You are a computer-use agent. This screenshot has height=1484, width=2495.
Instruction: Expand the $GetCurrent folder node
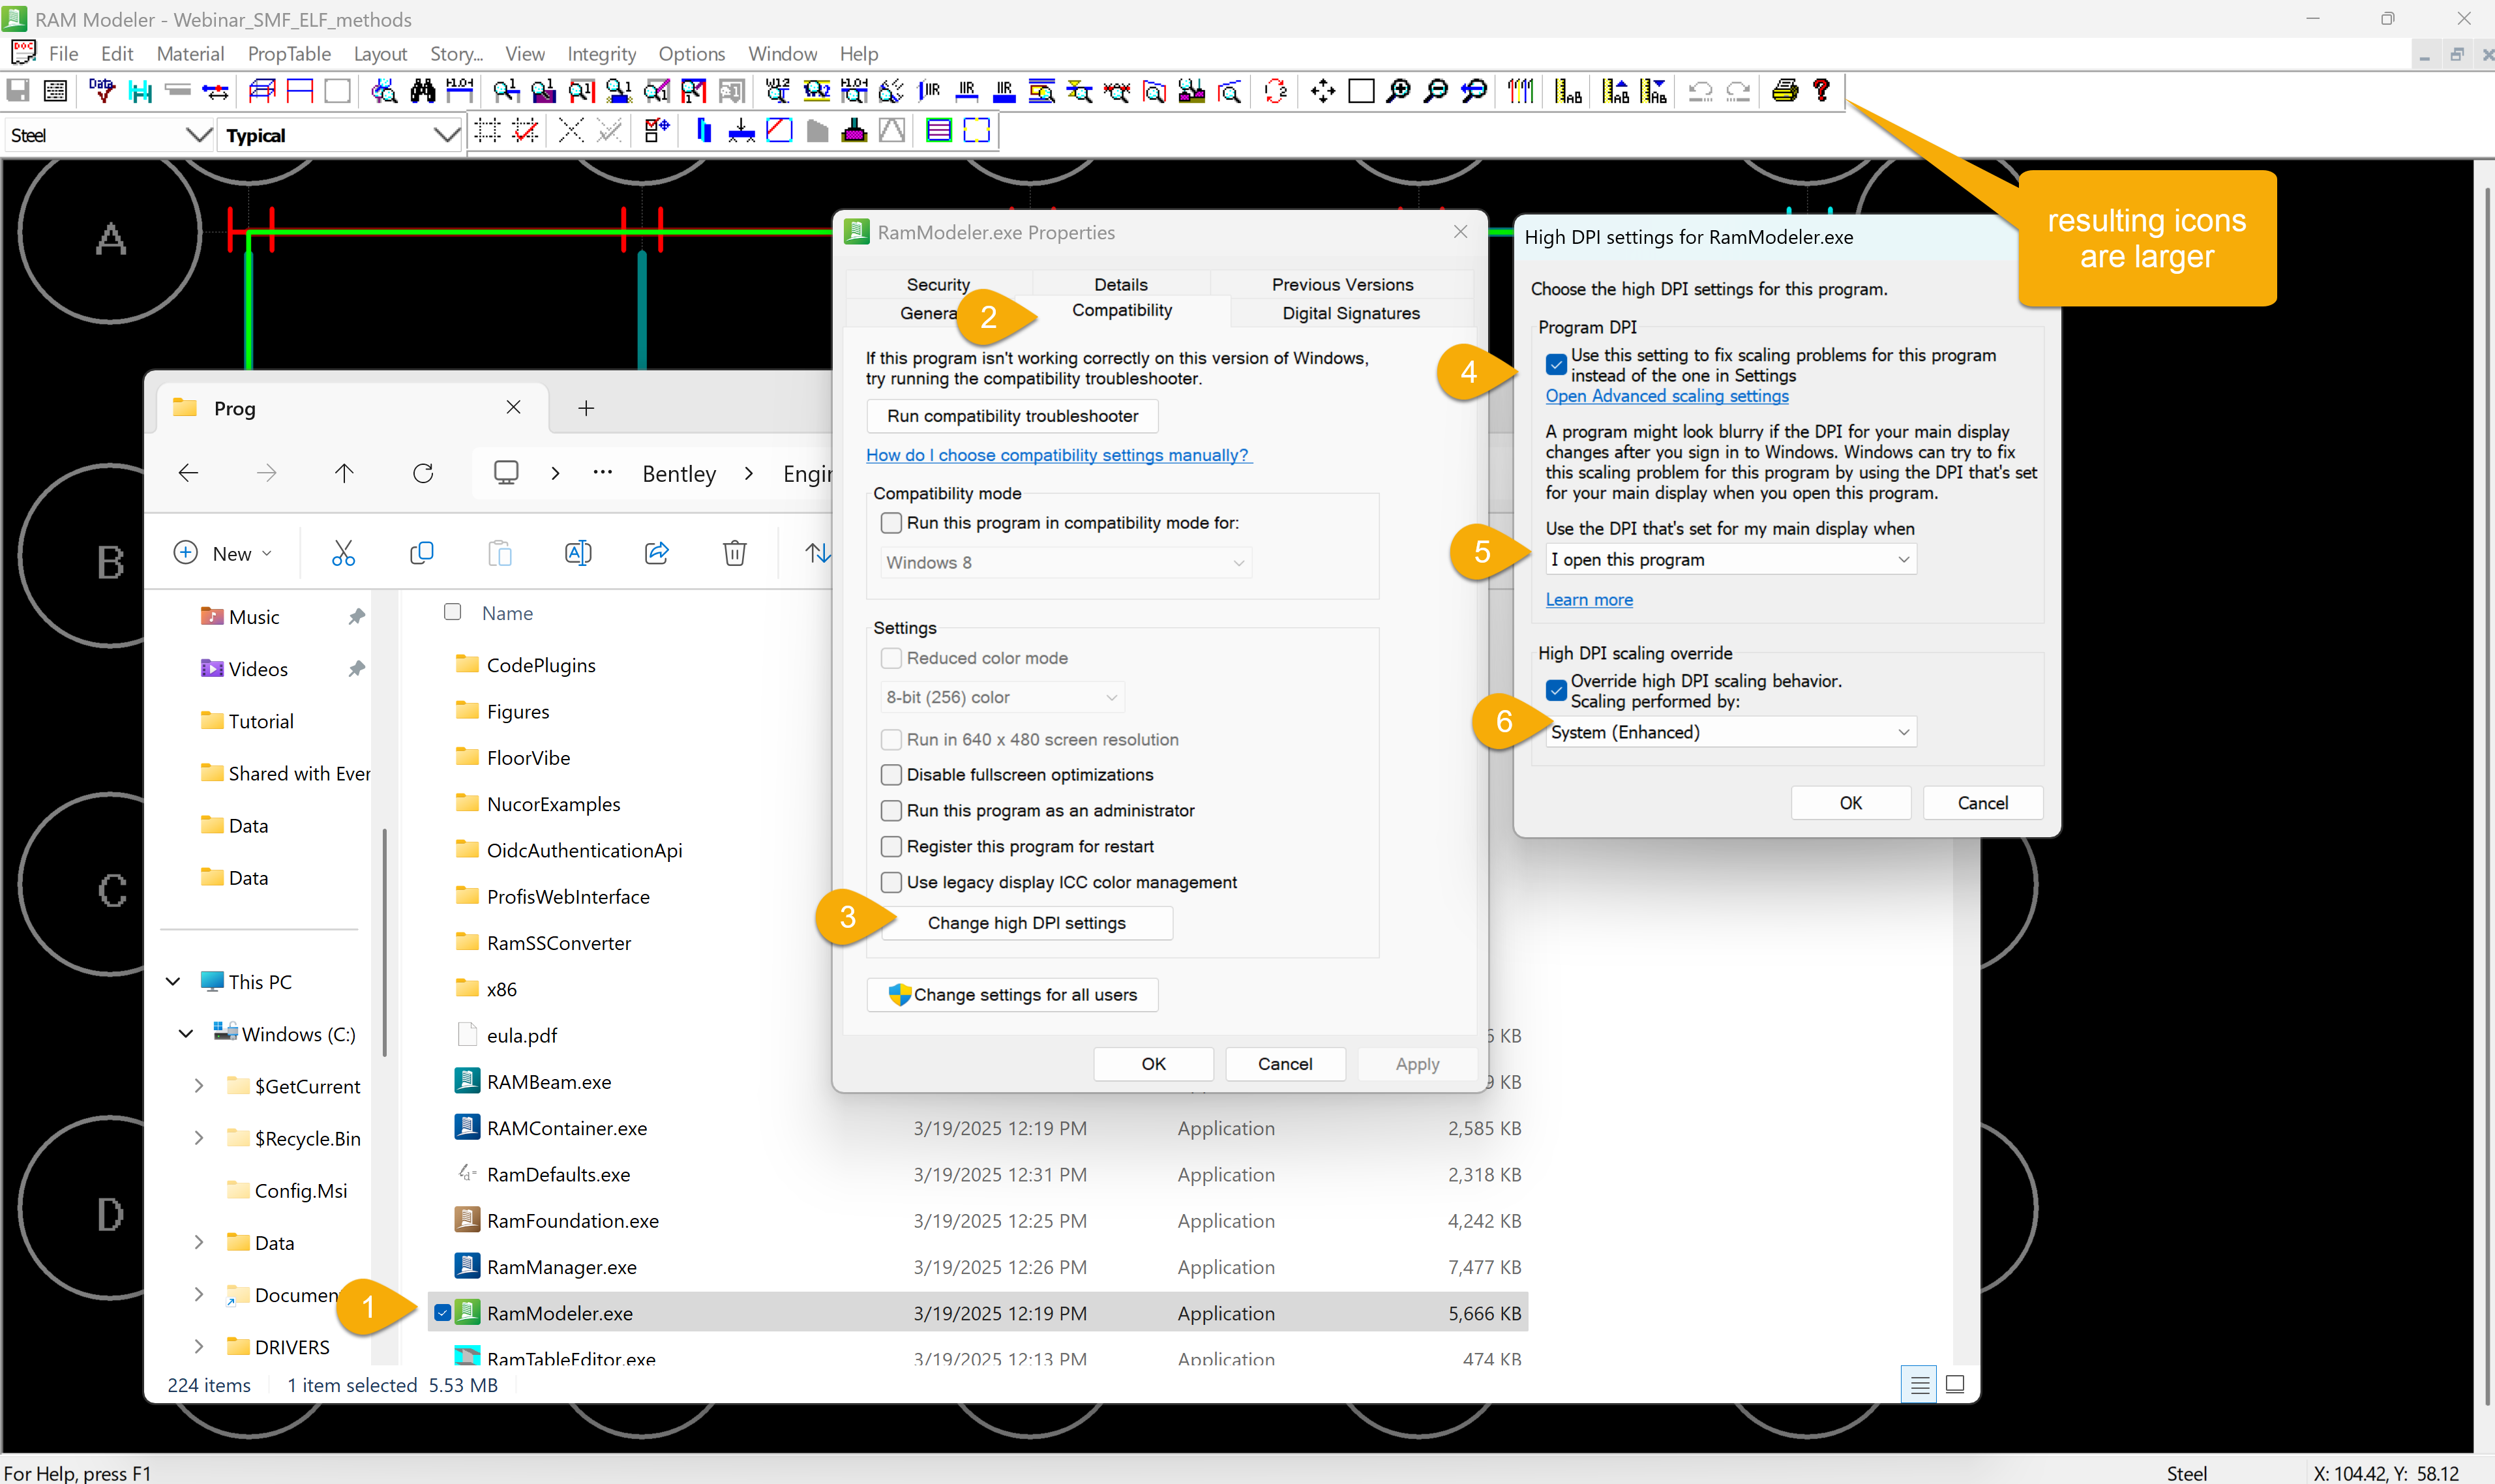pyautogui.click(x=199, y=1086)
